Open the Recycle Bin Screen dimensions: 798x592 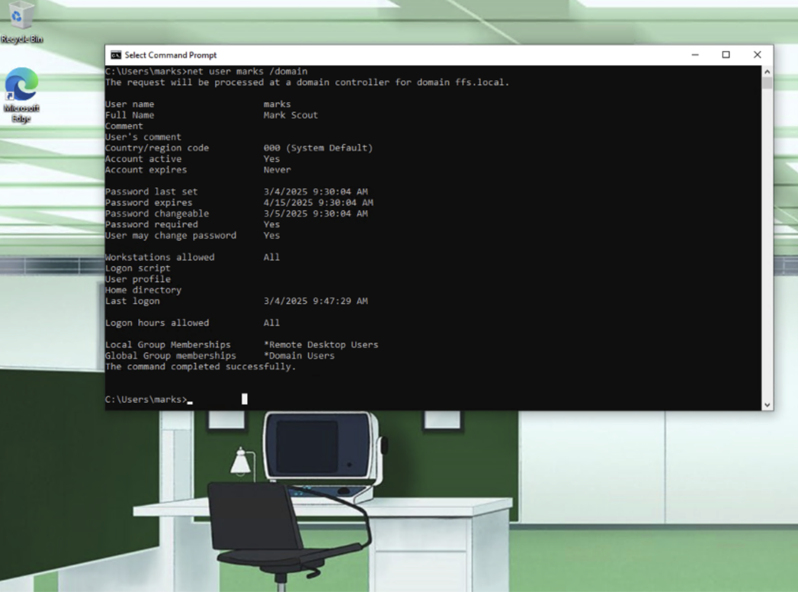pos(22,18)
